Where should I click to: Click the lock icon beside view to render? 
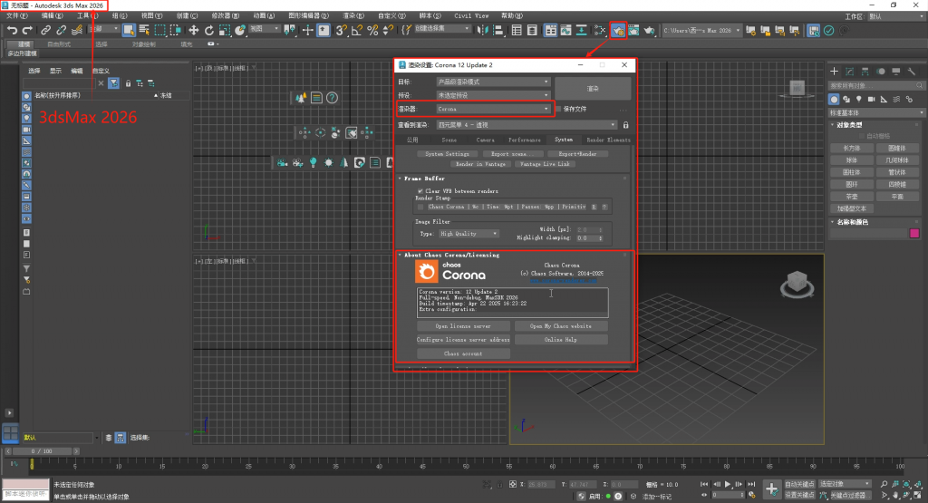tap(625, 125)
